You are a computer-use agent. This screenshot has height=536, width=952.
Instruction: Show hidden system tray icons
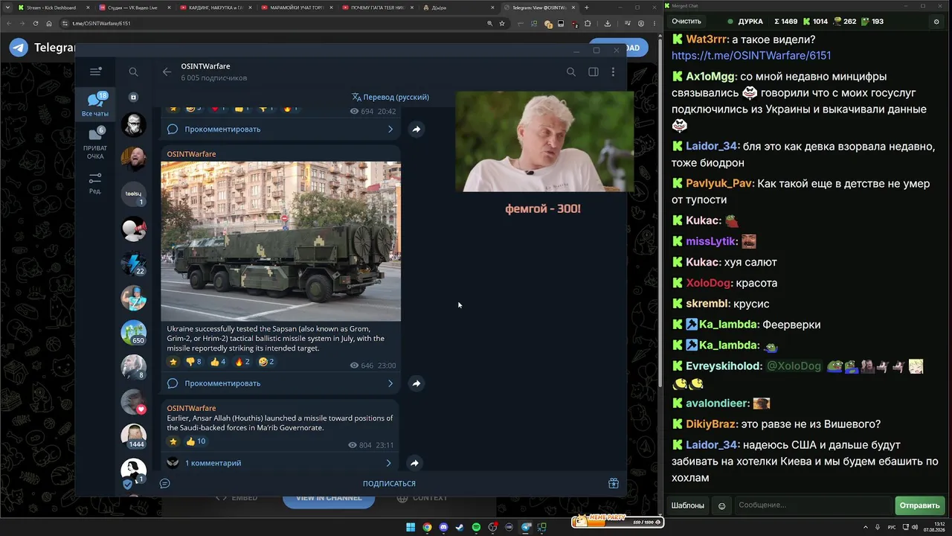pos(866,527)
